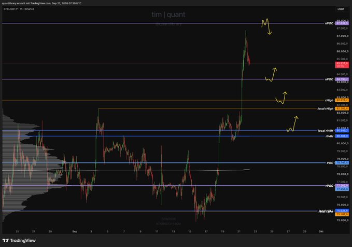Click the 79.500,0 price axis tick
Image resolution: width=352 pixels, height=247 pixels.
tap(342, 151)
